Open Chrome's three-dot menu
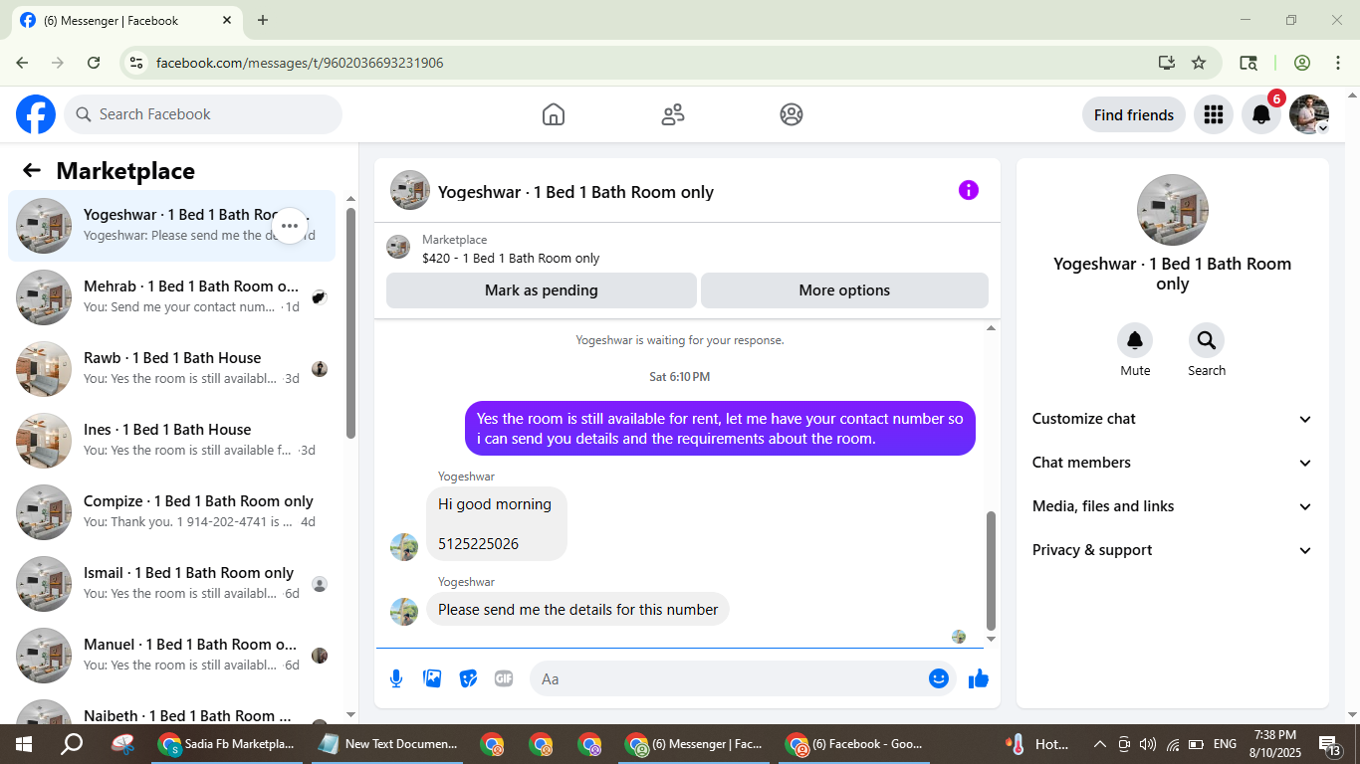 click(1337, 63)
